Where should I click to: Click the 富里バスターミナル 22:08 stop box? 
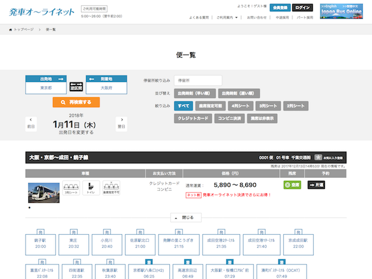click(42, 272)
